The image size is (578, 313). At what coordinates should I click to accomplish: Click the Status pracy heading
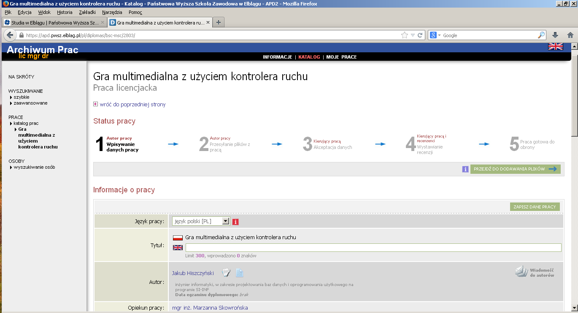(x=114, y=121)
